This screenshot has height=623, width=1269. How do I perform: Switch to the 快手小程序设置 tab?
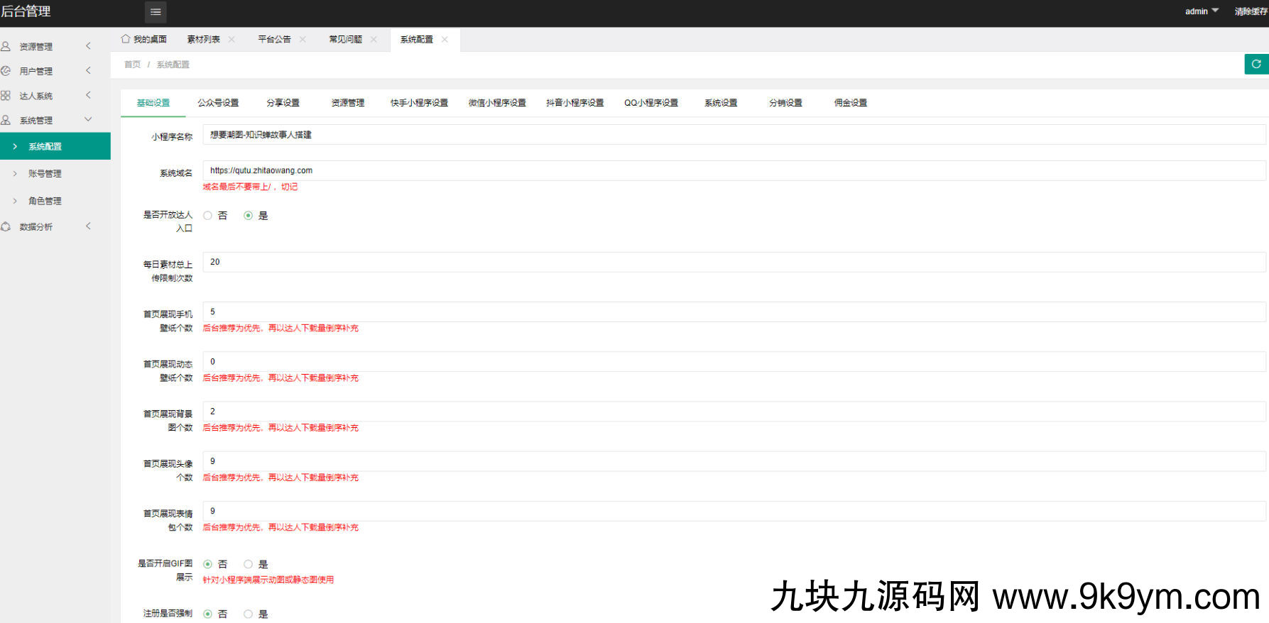[x=420, y=103]
